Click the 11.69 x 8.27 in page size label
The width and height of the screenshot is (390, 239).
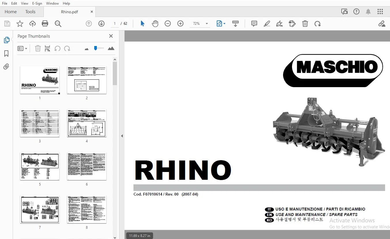coord(140,236)
